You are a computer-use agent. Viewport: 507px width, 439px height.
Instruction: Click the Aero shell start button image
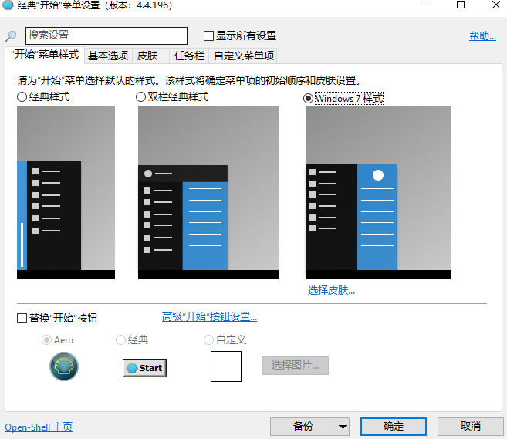pos(64,366)
